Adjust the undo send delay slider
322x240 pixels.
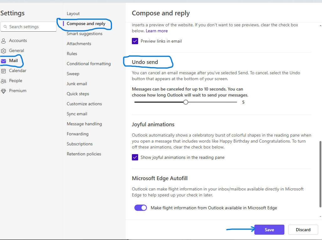tap(186, 102)
